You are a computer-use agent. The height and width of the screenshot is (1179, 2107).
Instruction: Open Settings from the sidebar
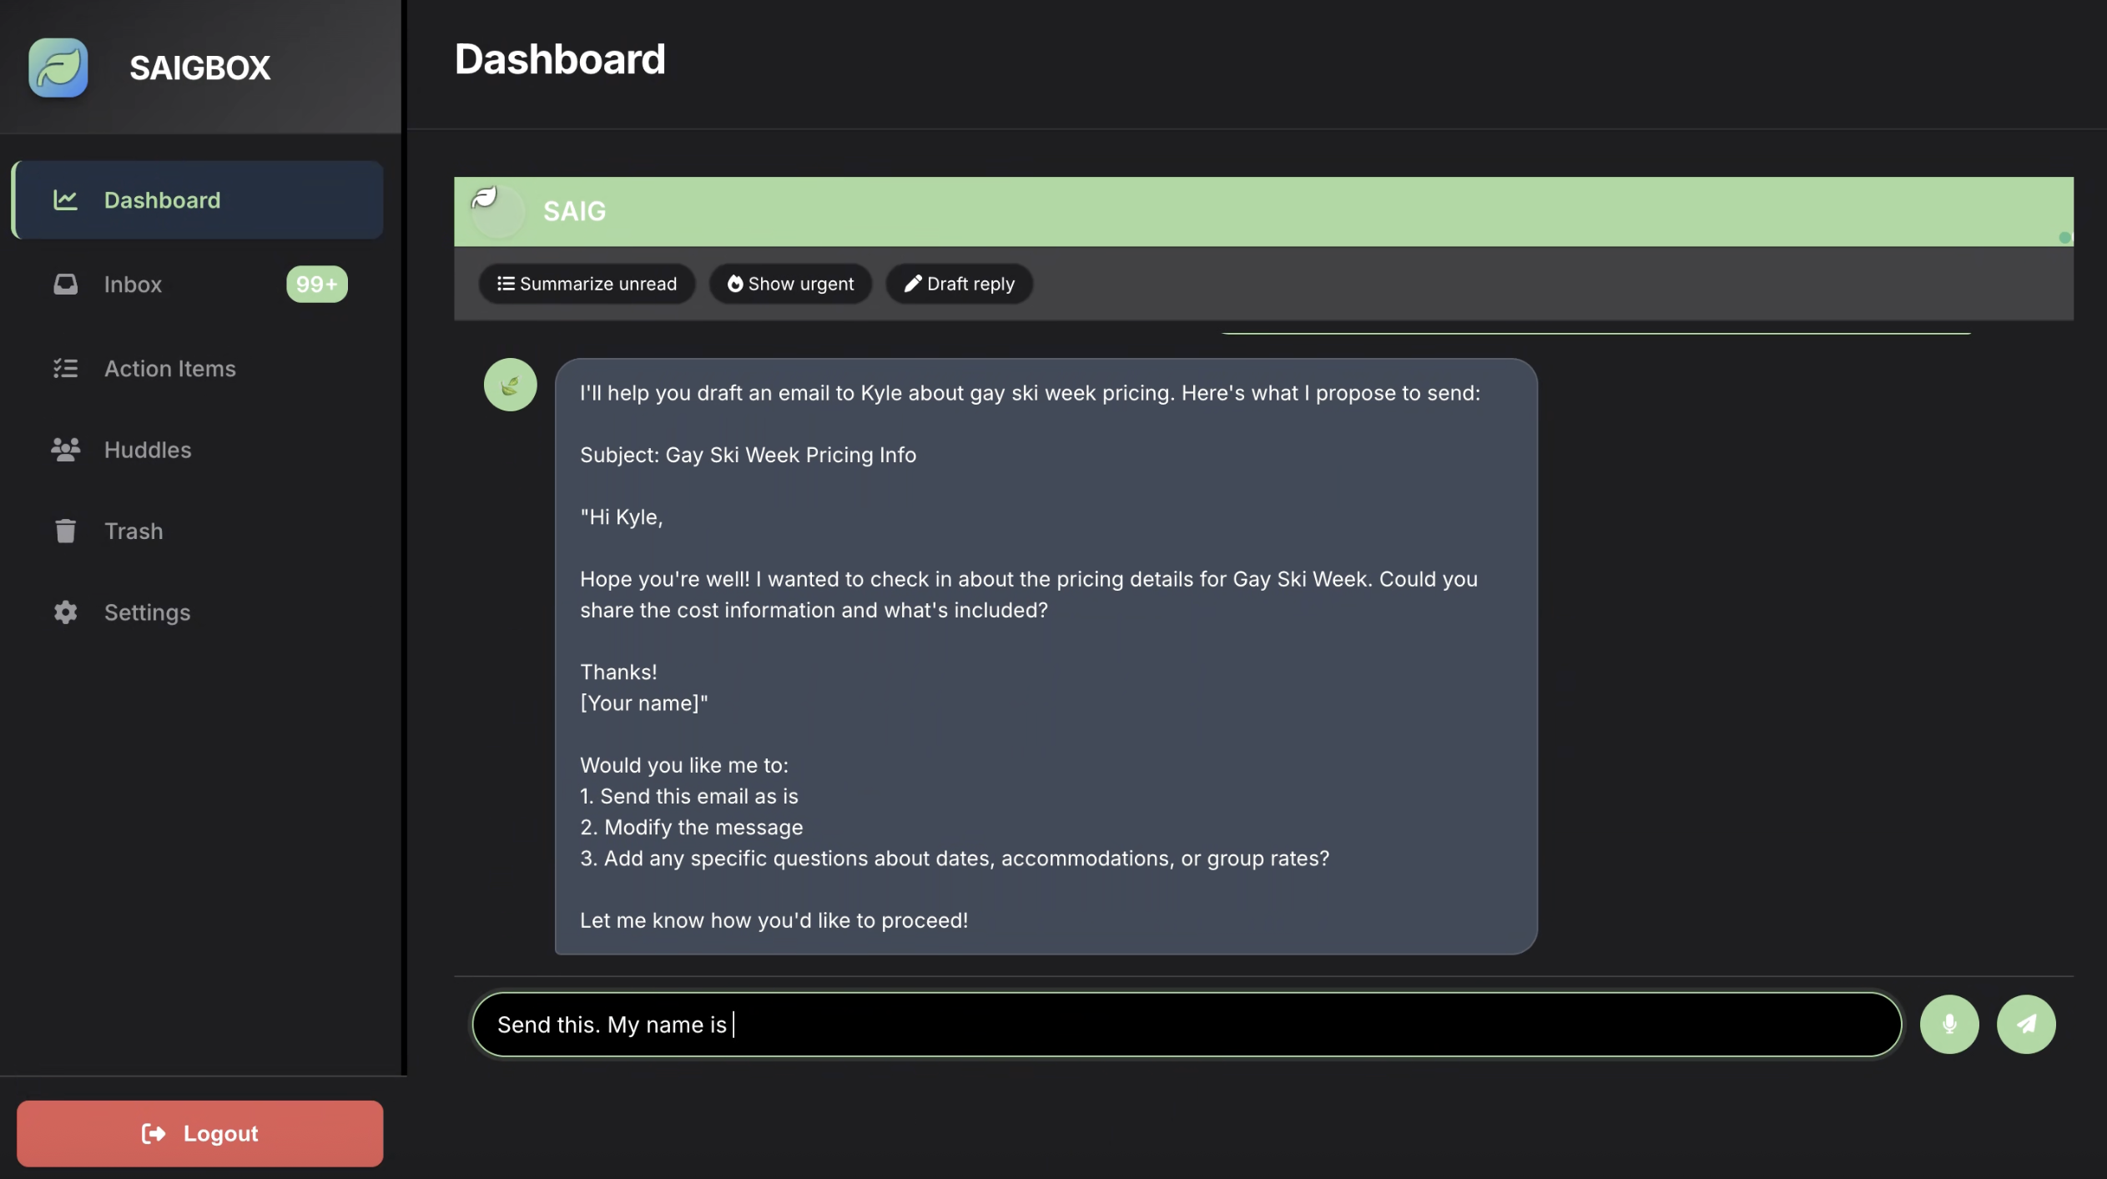[x=198, y=612]
